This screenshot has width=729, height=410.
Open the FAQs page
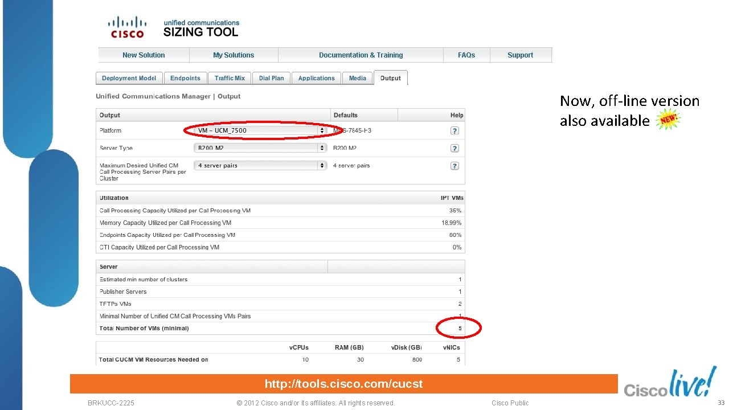click(466, 55)
